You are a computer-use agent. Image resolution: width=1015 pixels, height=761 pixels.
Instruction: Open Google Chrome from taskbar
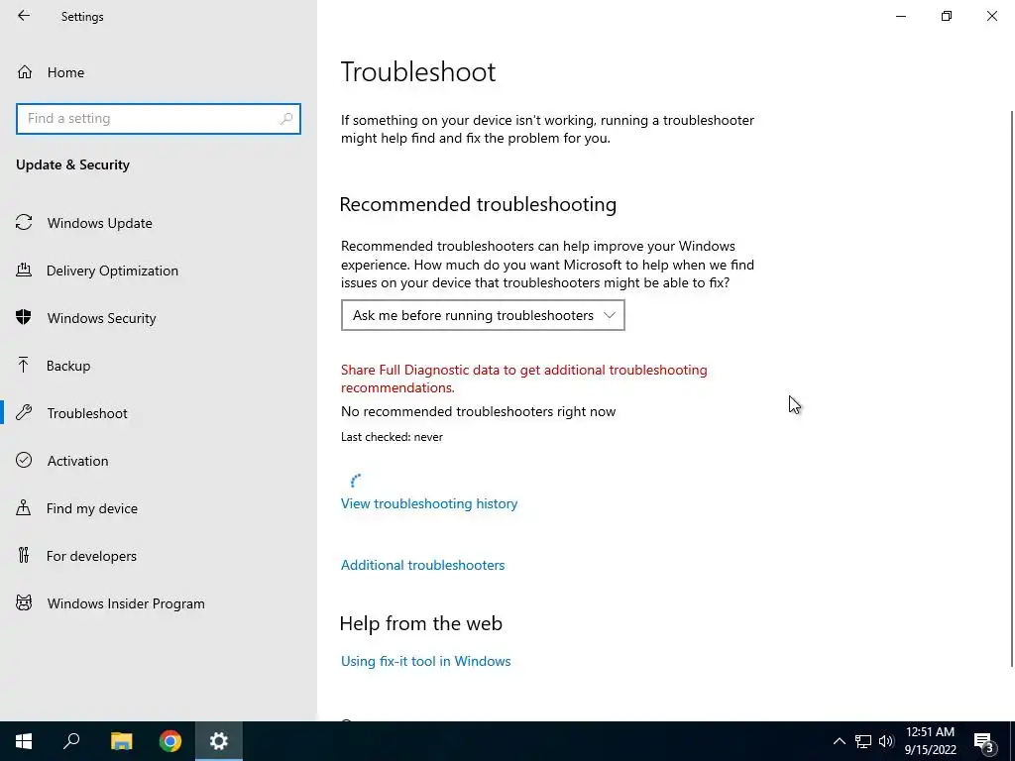tap(170, 741)
